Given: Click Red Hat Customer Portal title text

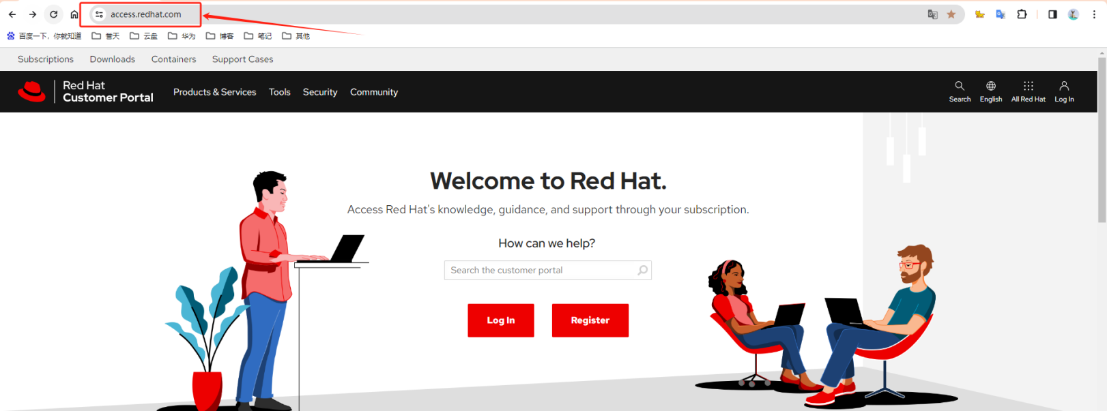Looking at the screenshot, I should coord(108,91).
